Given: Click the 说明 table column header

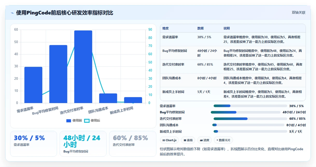Looking at the screenshot, I should [227, 28].
